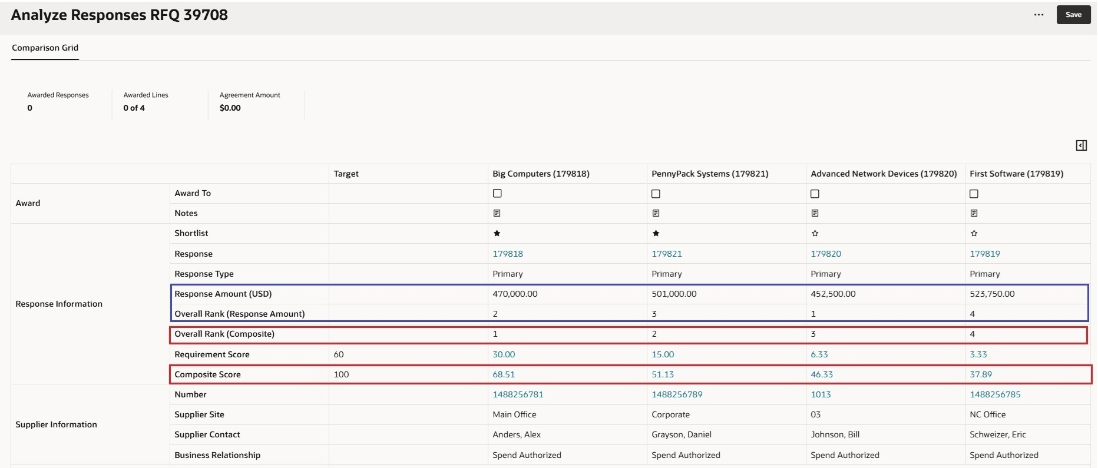Open the more actions ellipsis menu
The height and width of the screenshot is (468, 1098).
coord(1039,15)
